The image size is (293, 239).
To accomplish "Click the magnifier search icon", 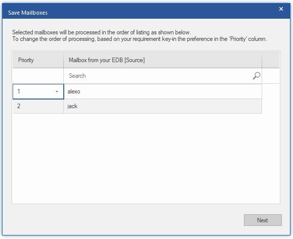I will coord(257,76).
